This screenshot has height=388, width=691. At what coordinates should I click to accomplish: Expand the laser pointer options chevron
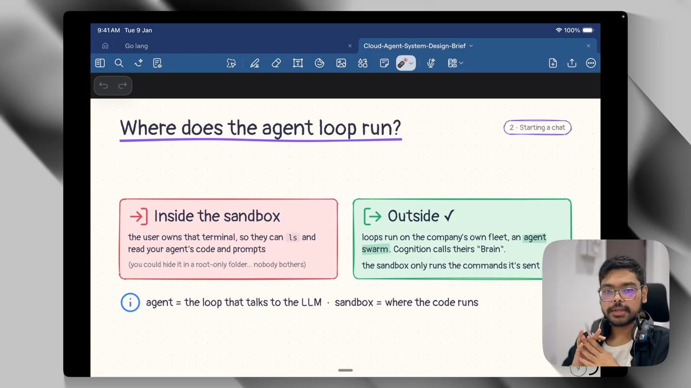(411, 63)
